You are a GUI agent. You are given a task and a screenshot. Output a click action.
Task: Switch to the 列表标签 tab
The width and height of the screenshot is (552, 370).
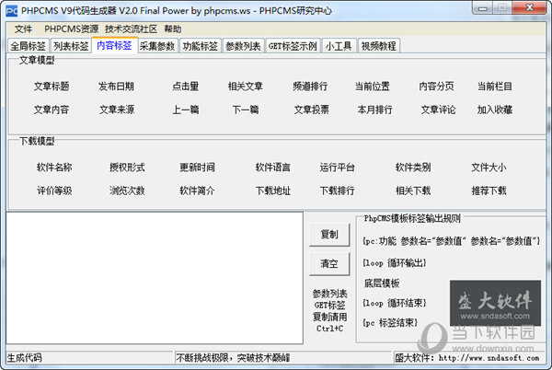(71, 46)
